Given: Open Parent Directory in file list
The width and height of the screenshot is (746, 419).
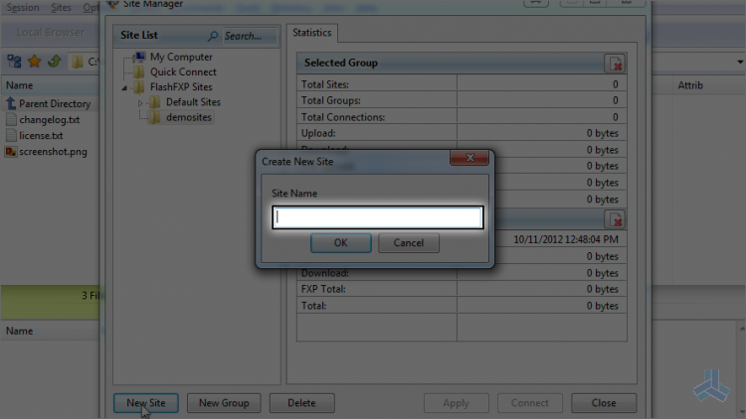Looking at the screenshot, I should point(55,103).
